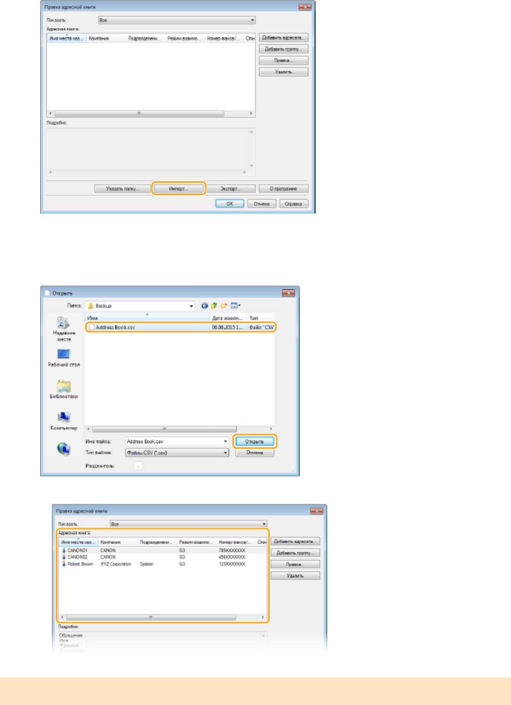This screenshot has height=705, width=511.
Task: Click the Импорт button
Action: [x=179, y=189]
